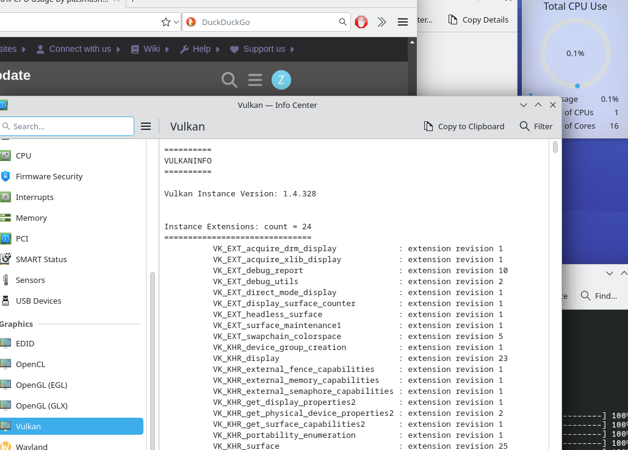Open the Firmware Security shield icon
628x450 pixels.
[5, 176]
